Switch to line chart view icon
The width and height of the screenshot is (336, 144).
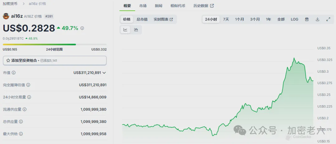tap(125, 30)
